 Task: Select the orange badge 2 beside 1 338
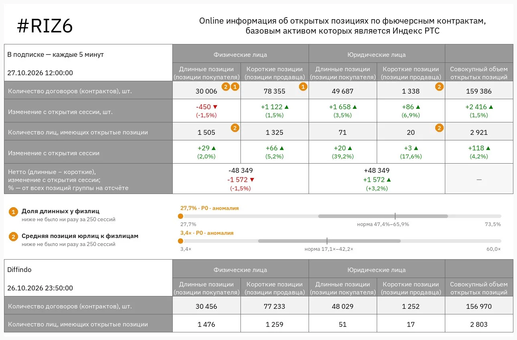click(439, 86)
